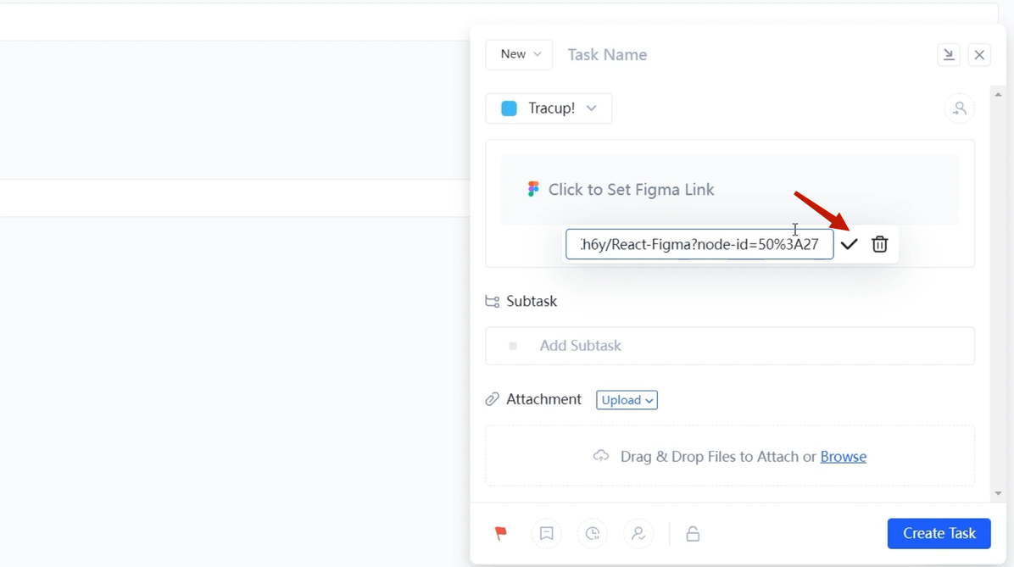Expand the Tracup! project dropdown
The width and height of the screenshot is (1014, 567).
[x=549, y=108]
